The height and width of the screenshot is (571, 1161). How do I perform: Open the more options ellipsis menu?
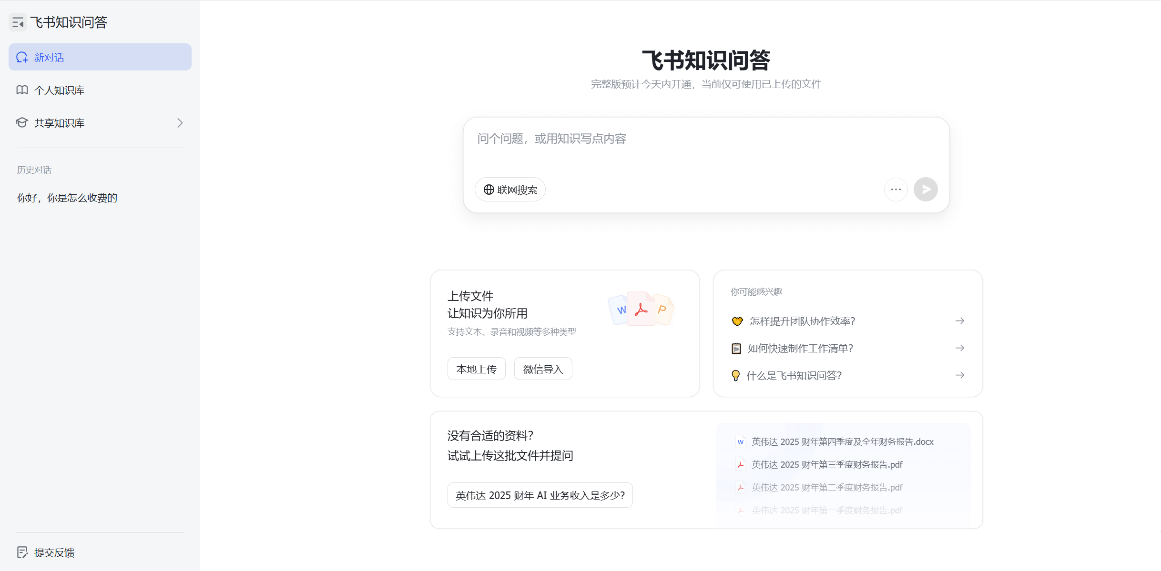pyautogui.click(x=896, y=189)
